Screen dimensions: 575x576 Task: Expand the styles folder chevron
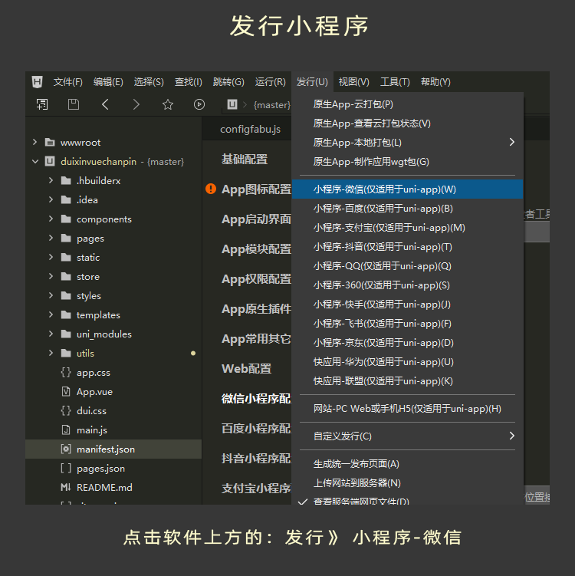[51, 295]
